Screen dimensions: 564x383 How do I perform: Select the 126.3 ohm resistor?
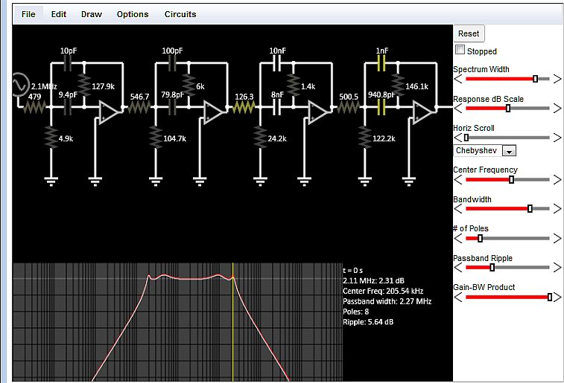click(244, 107)
